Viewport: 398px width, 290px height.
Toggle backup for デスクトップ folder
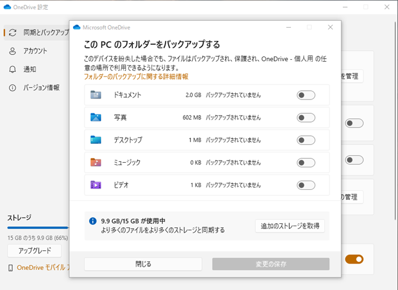pos(305,140)
